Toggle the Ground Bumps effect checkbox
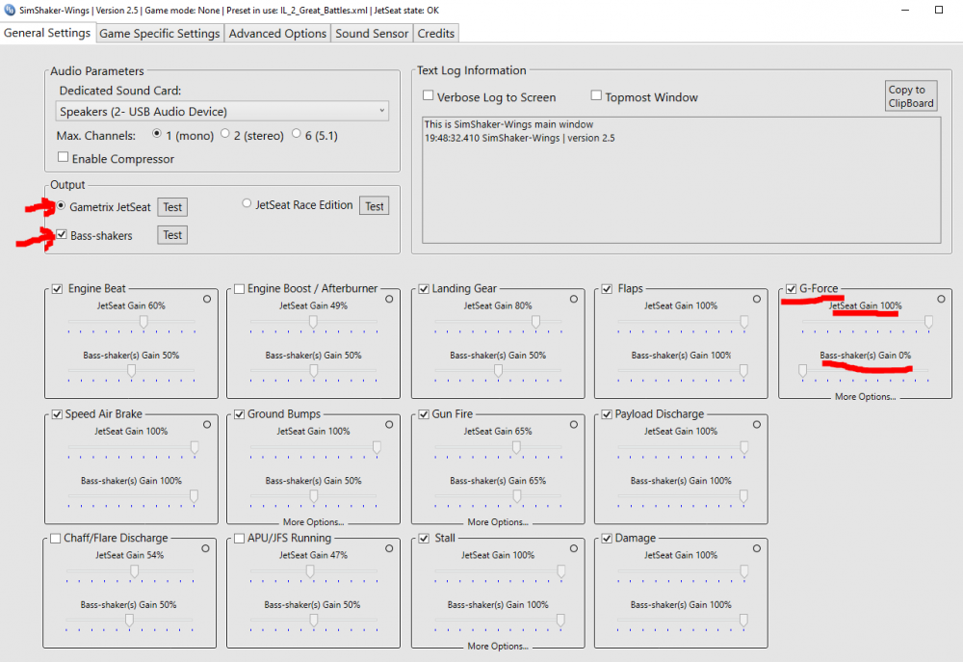 point(240,414)
